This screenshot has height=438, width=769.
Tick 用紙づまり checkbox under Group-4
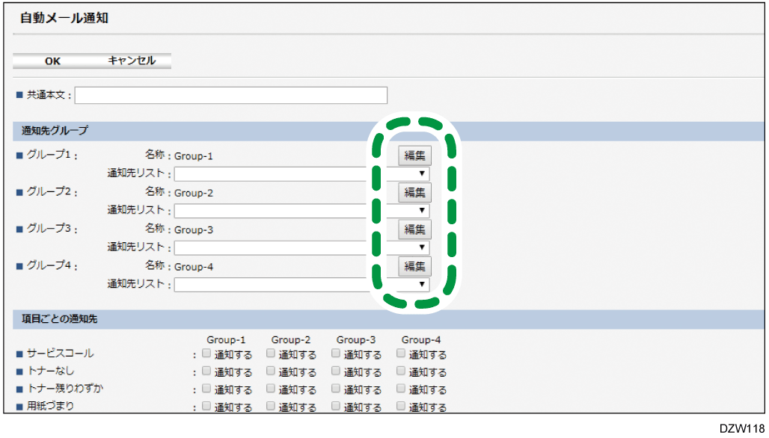(x=402, y=407)
